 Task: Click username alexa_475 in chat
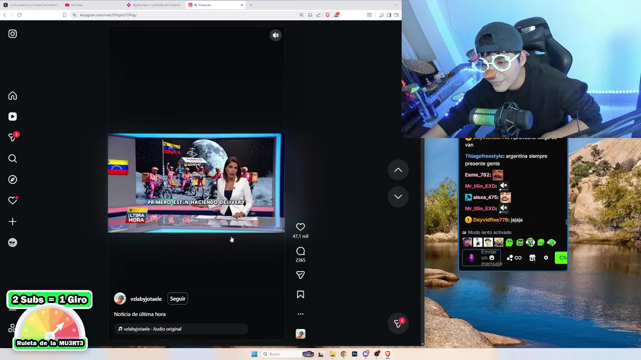tap(485, 197)
